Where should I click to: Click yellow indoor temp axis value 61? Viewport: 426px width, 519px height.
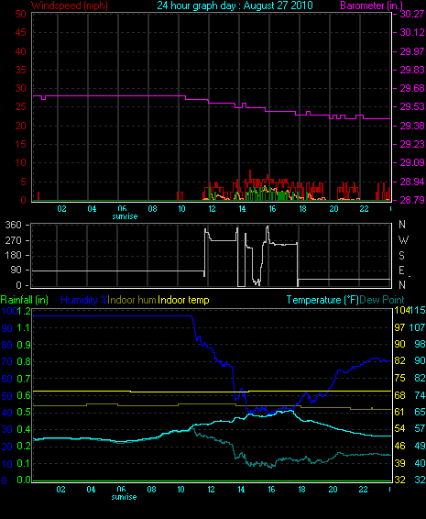pyautogui.click(x=399, y=412)
